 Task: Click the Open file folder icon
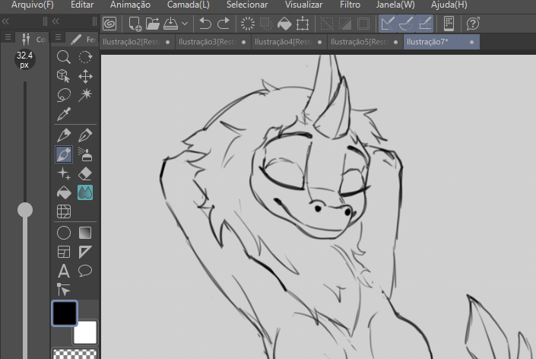(x=153, y=24)
